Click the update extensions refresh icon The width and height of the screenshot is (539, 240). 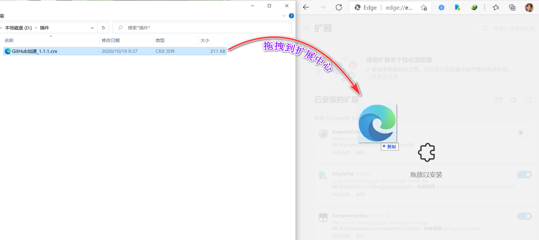[x=529, y=100]
